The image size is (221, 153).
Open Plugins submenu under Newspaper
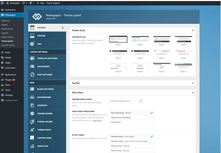[x=5, y=25]
